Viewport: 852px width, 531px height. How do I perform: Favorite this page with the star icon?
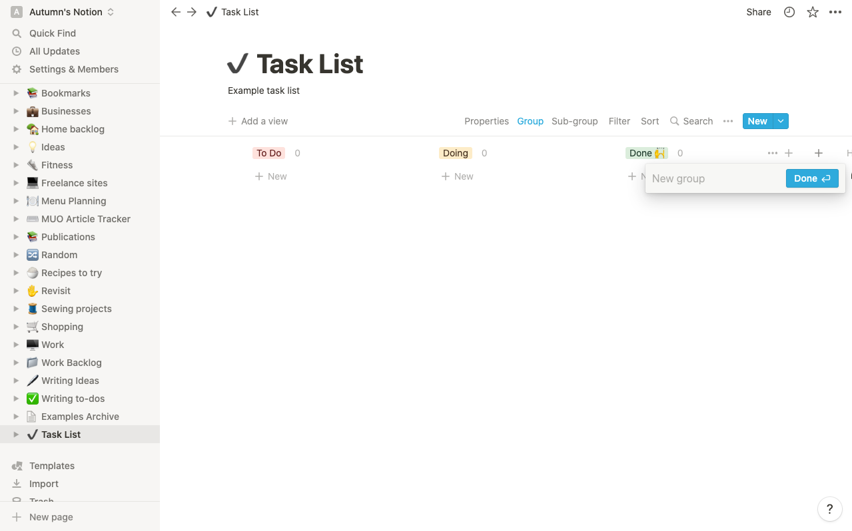coord(813,12)
